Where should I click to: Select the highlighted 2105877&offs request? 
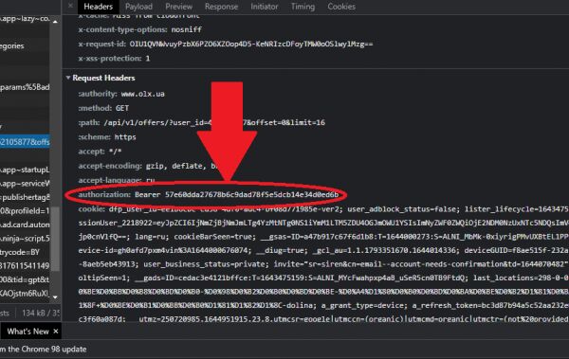[x=25, y=142]
